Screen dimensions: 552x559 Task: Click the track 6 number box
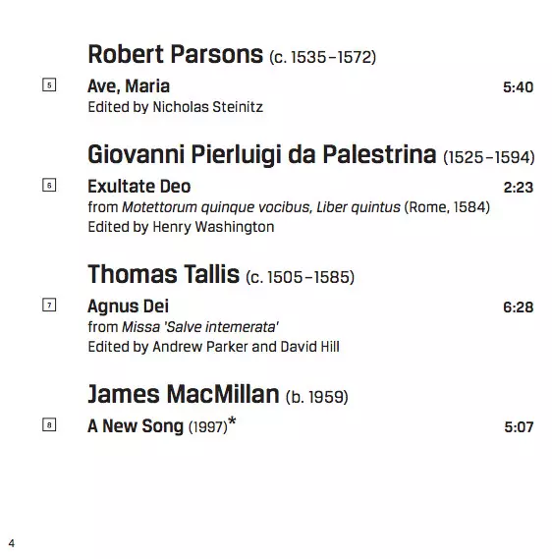[x=49, y=185]
